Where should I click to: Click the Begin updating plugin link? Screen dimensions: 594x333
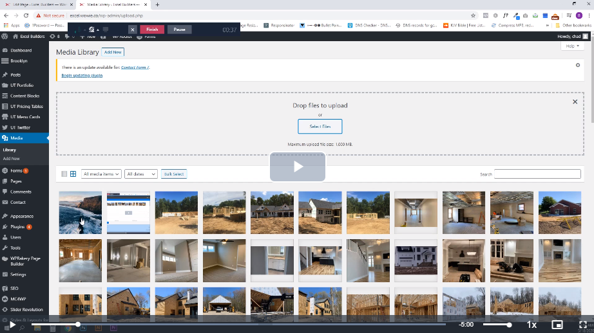point(82,76)
